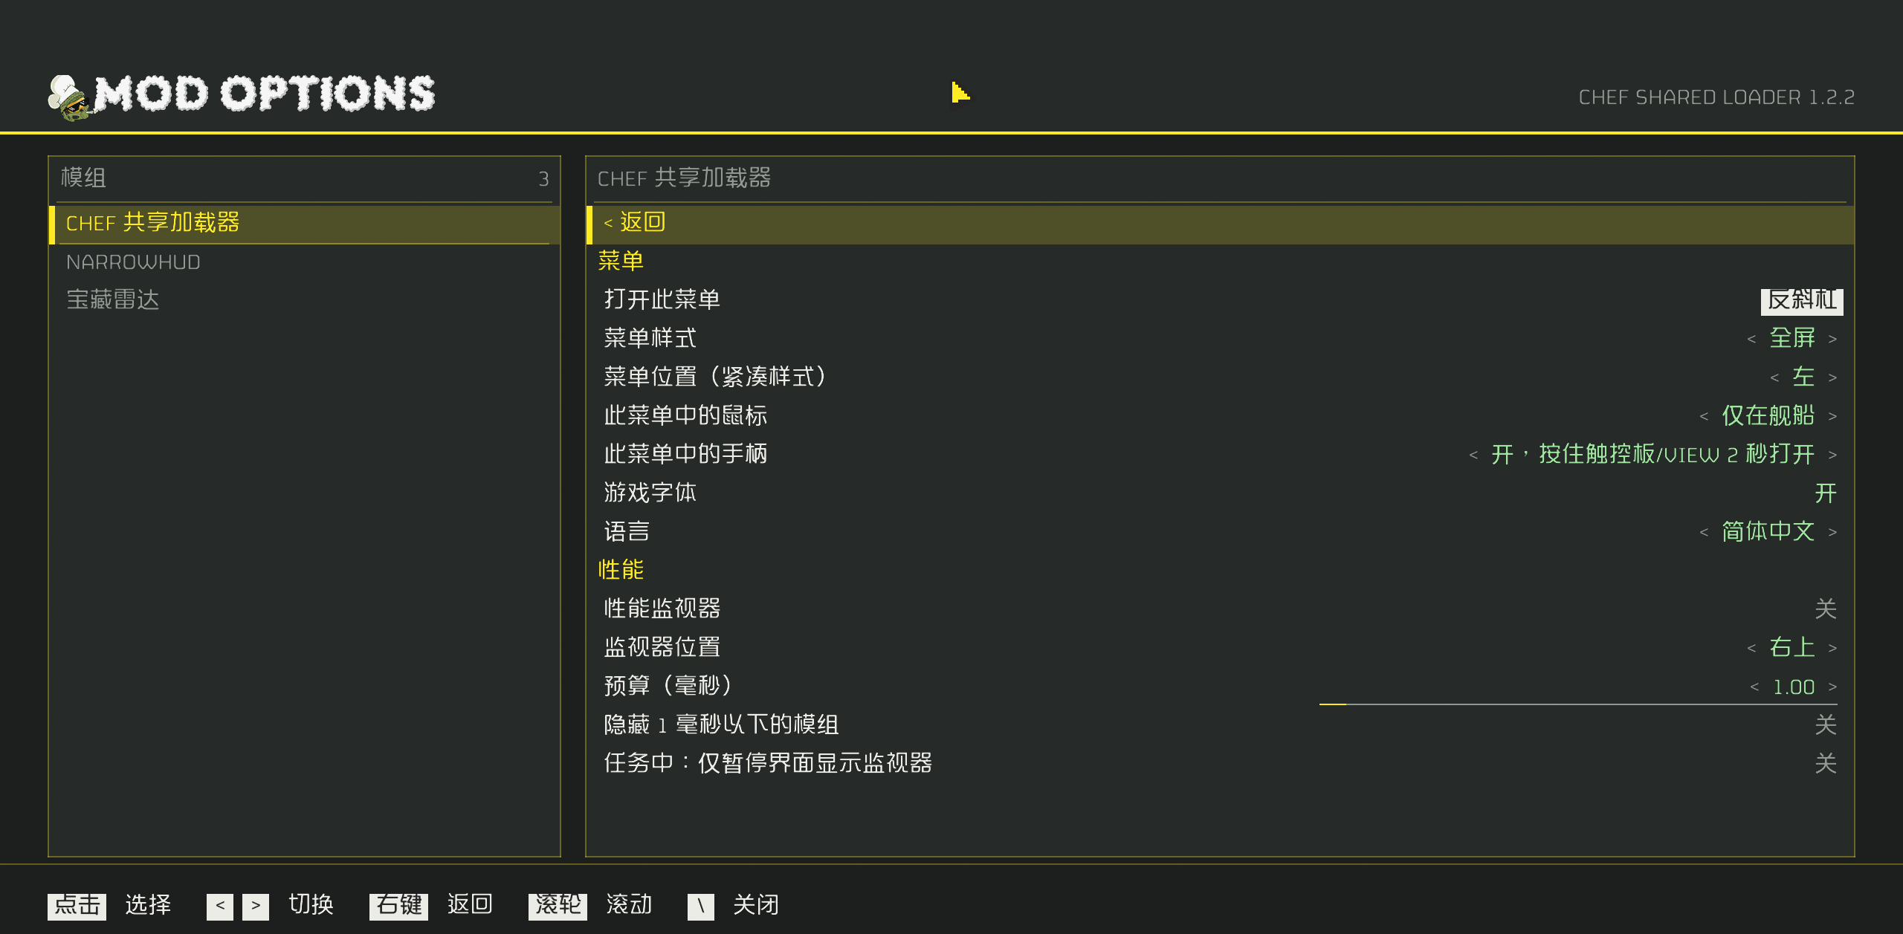The height and width of the screenshot is (934, 1903).
Task: Click the 关闭 label in footer
Action: click(756, 904)
